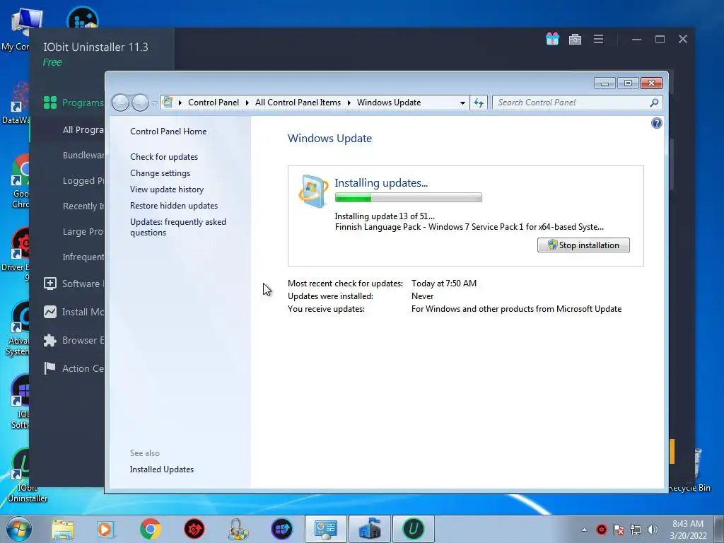
Task: Open Windows Explorer from the taskbar
Action: [63, 529]
